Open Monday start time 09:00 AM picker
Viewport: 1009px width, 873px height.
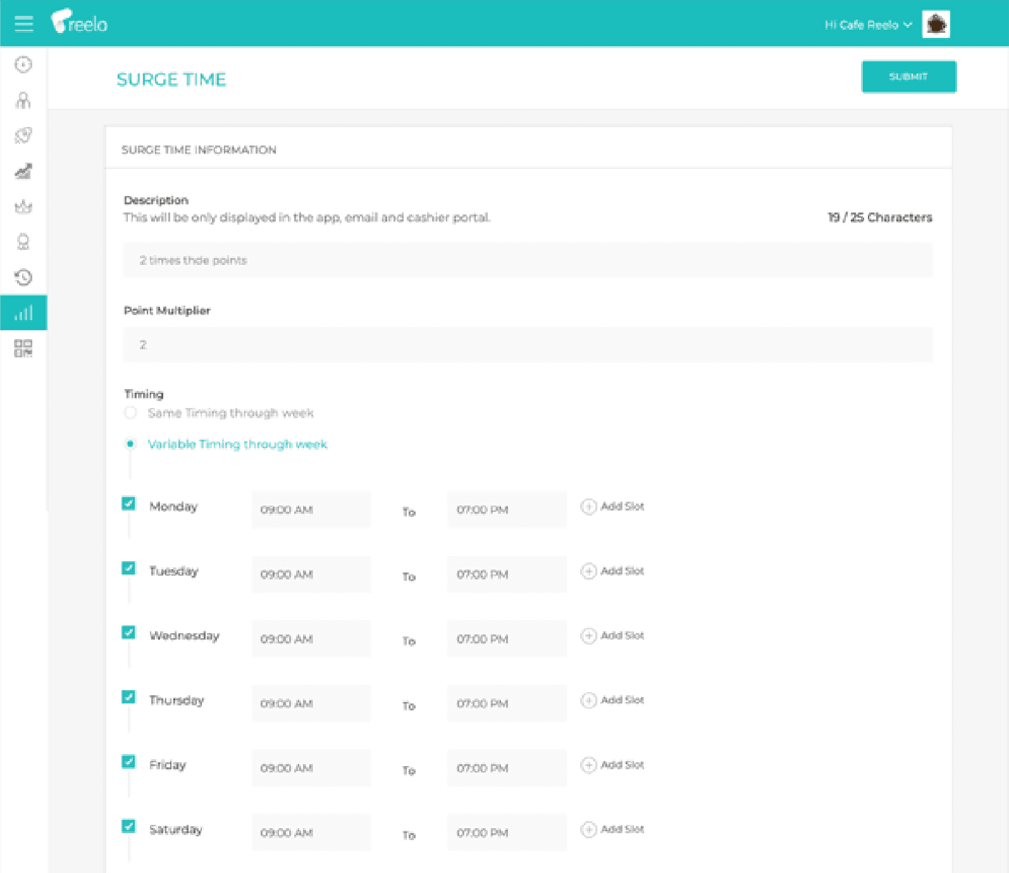point(311,510)
